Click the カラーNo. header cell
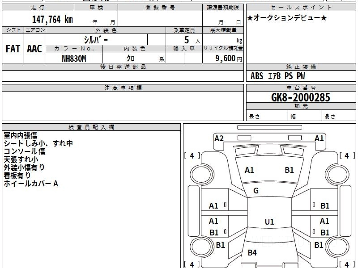 74,49
